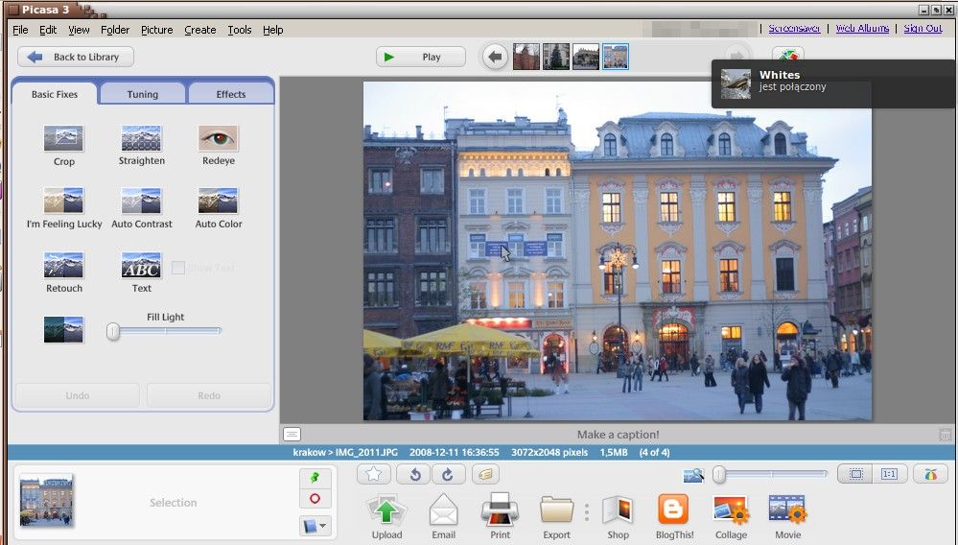The height and width of the screenshot is (545, 958).
Task: Click the tag icon button
Action: [x=485, y=474]
